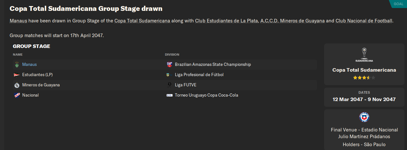Screen dimensions: 407x150
Task: Click the Estudiantes (LP) club badge icon
Action: [x=17, y=75]
